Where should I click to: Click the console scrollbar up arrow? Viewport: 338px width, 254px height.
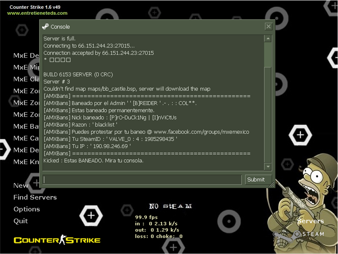[x=268, y=39]
